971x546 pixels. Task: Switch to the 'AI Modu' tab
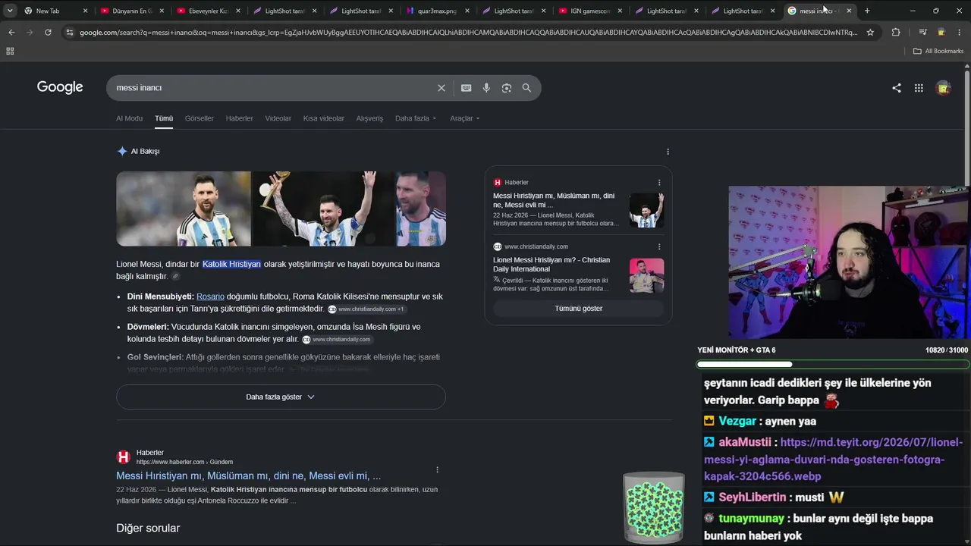click(129, 118)
